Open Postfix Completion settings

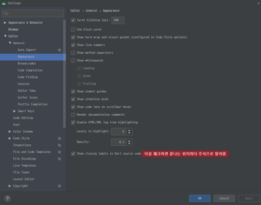pyautogui.click(x=33, y=105)
